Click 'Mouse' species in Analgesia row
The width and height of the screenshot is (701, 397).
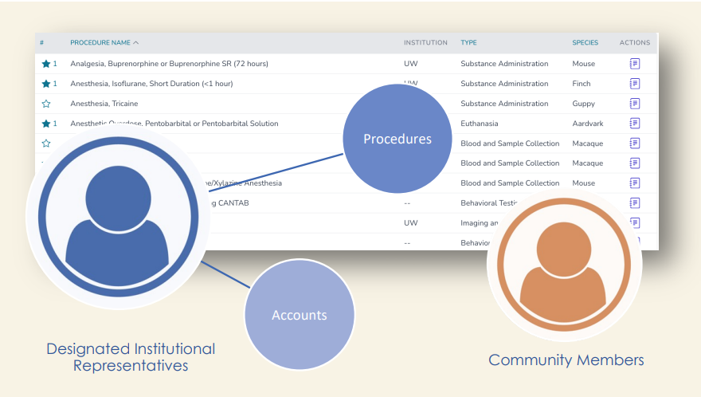[x=583, y=64]
